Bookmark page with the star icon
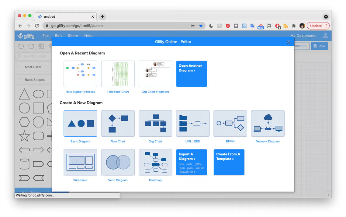Viewport: 346px width, 217px height. pyautogui.click(x=201, y=26)
